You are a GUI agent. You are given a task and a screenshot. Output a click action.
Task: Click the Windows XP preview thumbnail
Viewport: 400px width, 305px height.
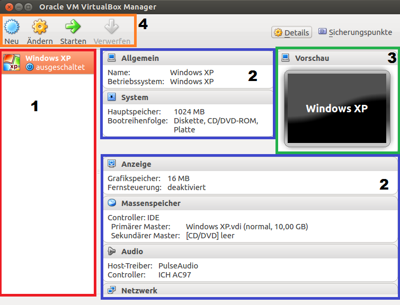point(337,109)
